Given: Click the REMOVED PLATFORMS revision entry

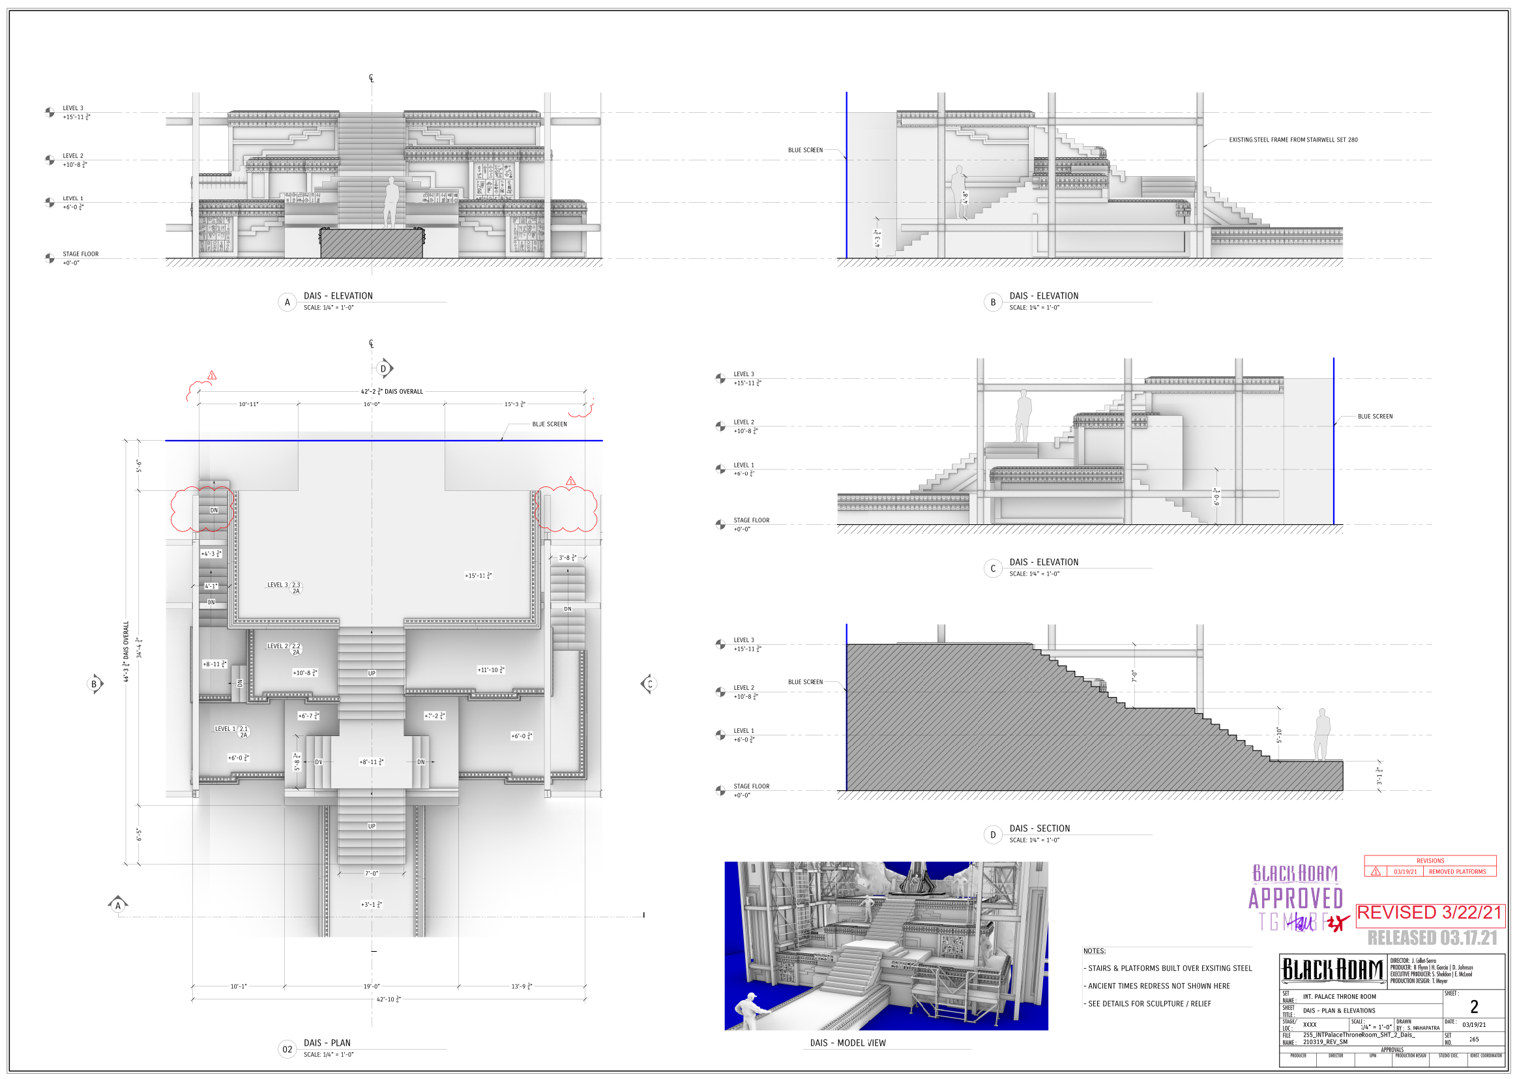Looking at the screenshot, I should 1457,872.
